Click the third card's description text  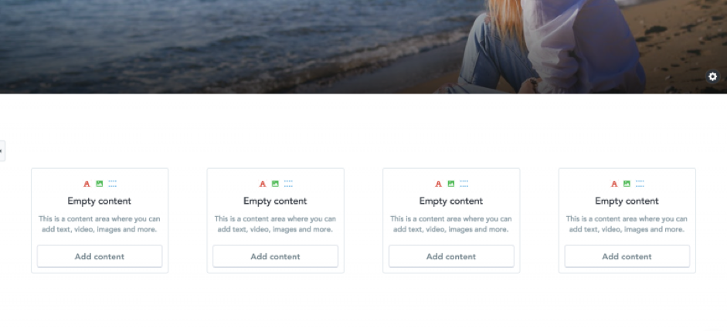point(451,224)
